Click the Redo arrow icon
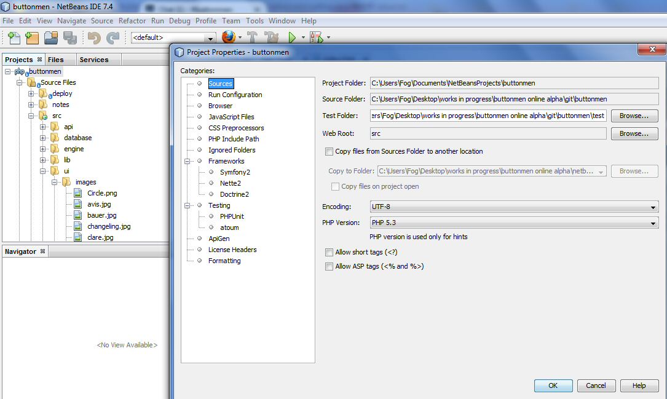The height and width of the screenshot is (399, 667). 112,38
